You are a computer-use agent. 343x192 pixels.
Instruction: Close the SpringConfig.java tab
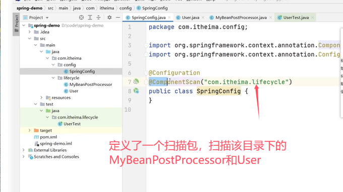tap(169, 18)
